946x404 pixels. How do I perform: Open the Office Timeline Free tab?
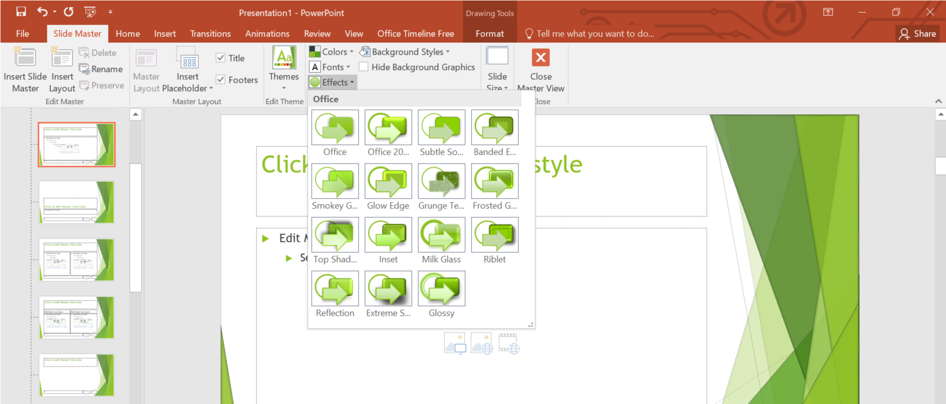point(416,34)
